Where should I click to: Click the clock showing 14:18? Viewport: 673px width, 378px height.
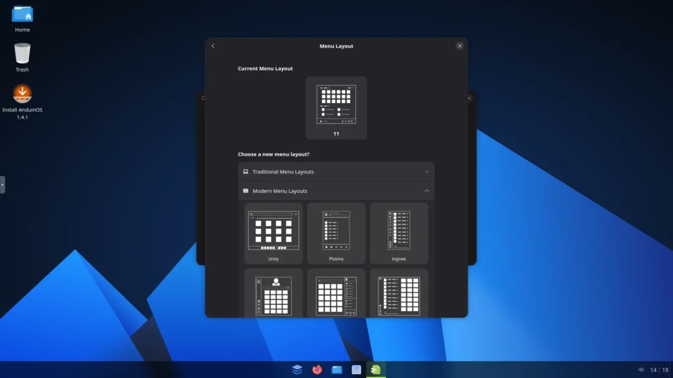pos(659,369)
